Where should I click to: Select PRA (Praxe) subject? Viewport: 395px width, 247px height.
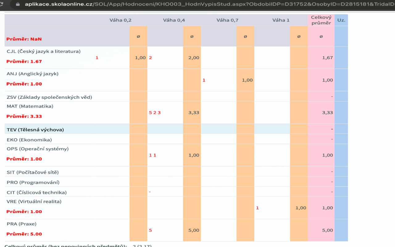click(22, 224)
